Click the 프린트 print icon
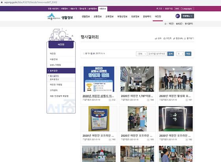Image resolution: width=221 pixels, height=162 pixels. click(164, 38)
